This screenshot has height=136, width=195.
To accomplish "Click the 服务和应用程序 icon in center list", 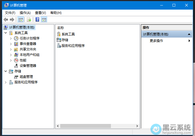I will click(59, 46).
